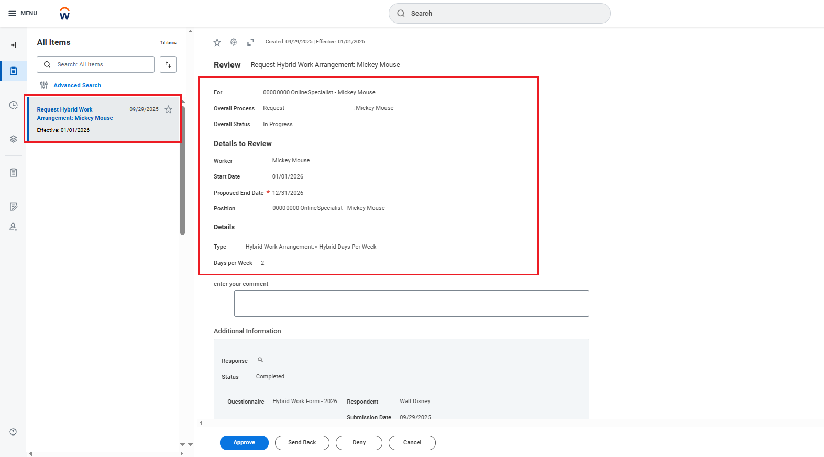The height and width of the screenshot is (457, 824).
Task: Click the Workday logo
Action: click(x=64, y=14)
